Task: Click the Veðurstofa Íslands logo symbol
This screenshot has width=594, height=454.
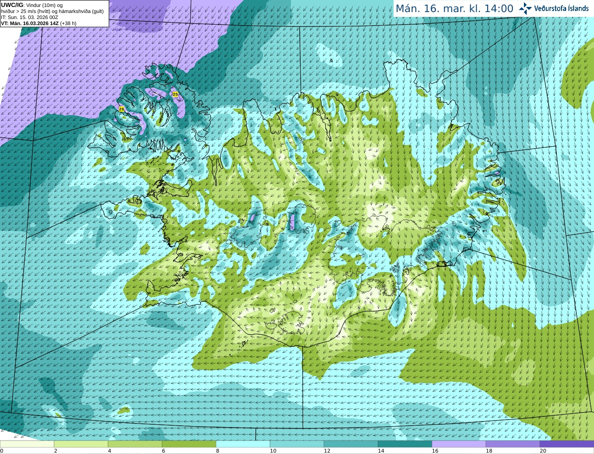Action: [525, 8]
